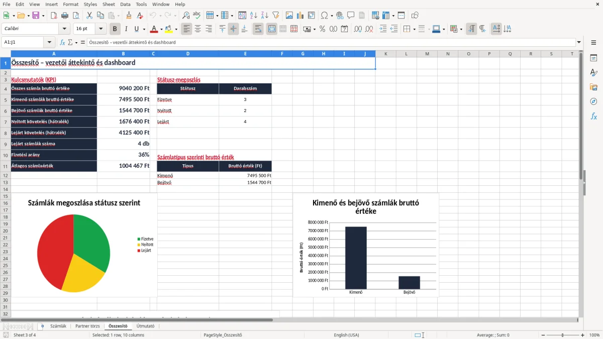
Task: Apply the red font color swatch
Action: [x=154, y=29]
